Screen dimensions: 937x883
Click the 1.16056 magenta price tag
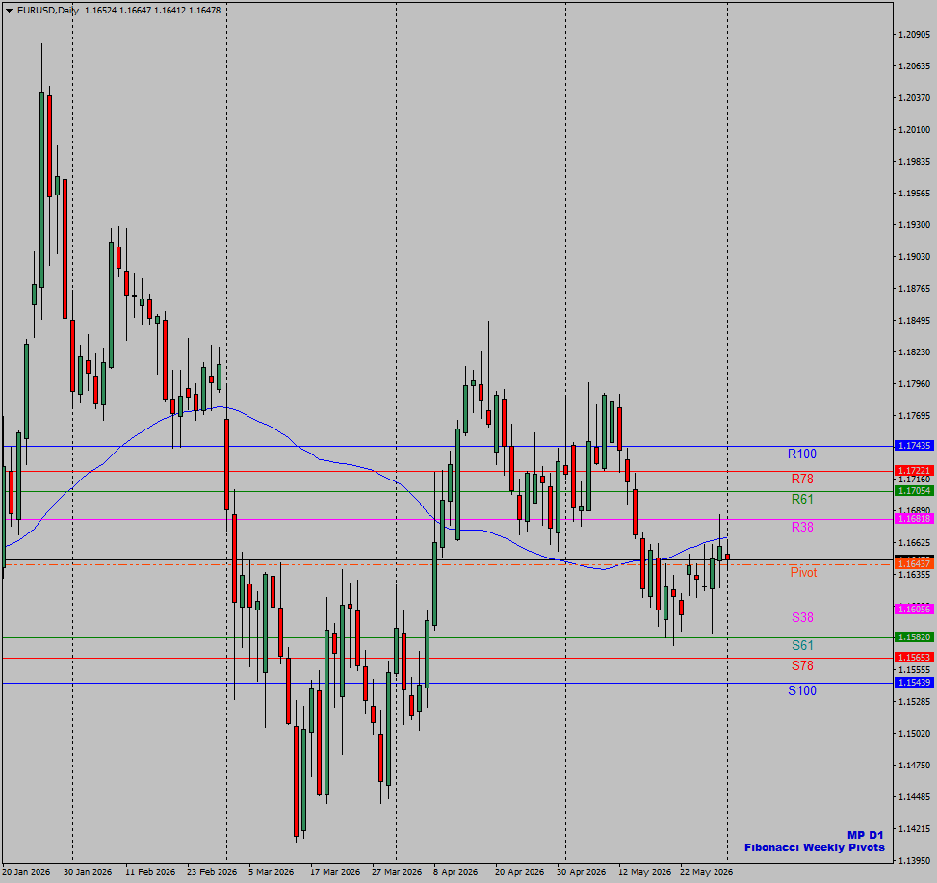(x=914, y=609)
